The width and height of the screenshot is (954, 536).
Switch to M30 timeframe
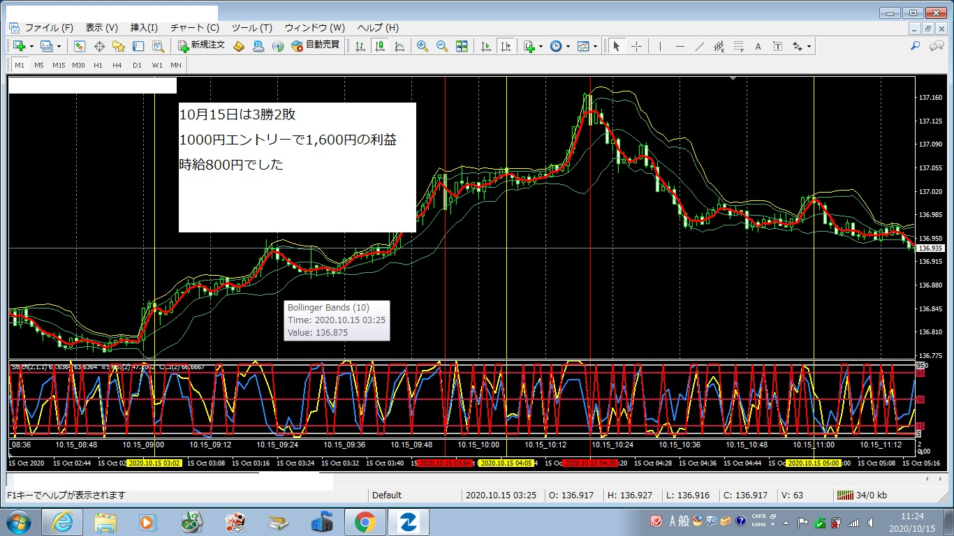78,65
